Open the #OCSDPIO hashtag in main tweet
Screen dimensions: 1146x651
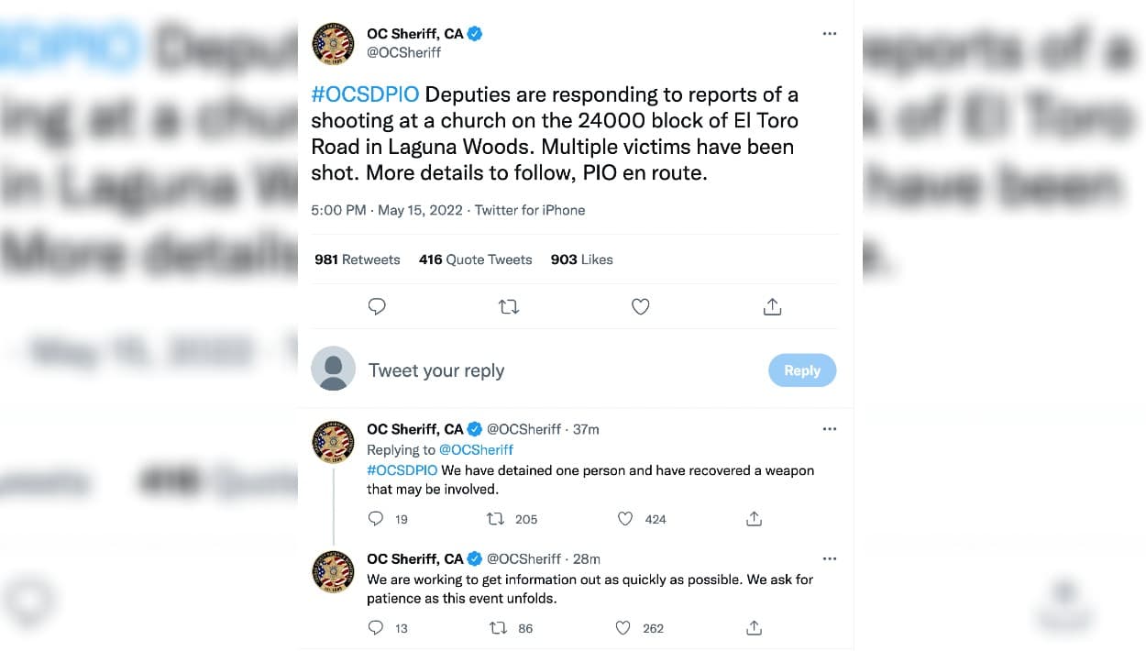tap(365, 94)
